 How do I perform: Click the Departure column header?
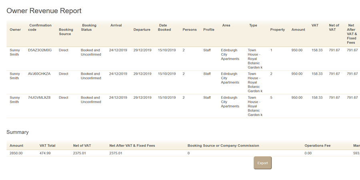[x=142, y=30]
